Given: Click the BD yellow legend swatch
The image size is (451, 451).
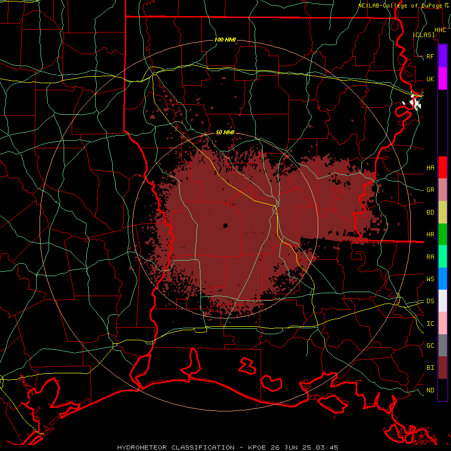Looking at the screenshot, I should click(x=442, y=212).
